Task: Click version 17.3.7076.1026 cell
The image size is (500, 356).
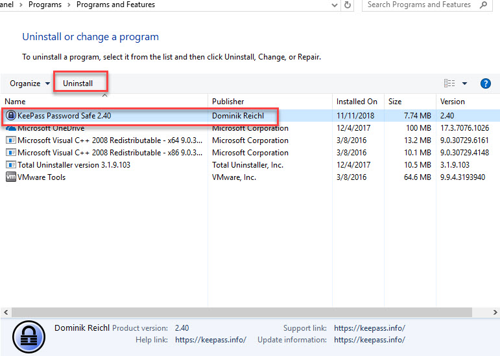Action: coord(464,128)
